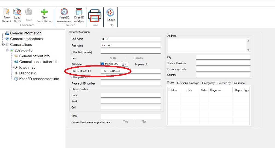Click the Print icon
275x148 pixels.
[x=95, y=17]
